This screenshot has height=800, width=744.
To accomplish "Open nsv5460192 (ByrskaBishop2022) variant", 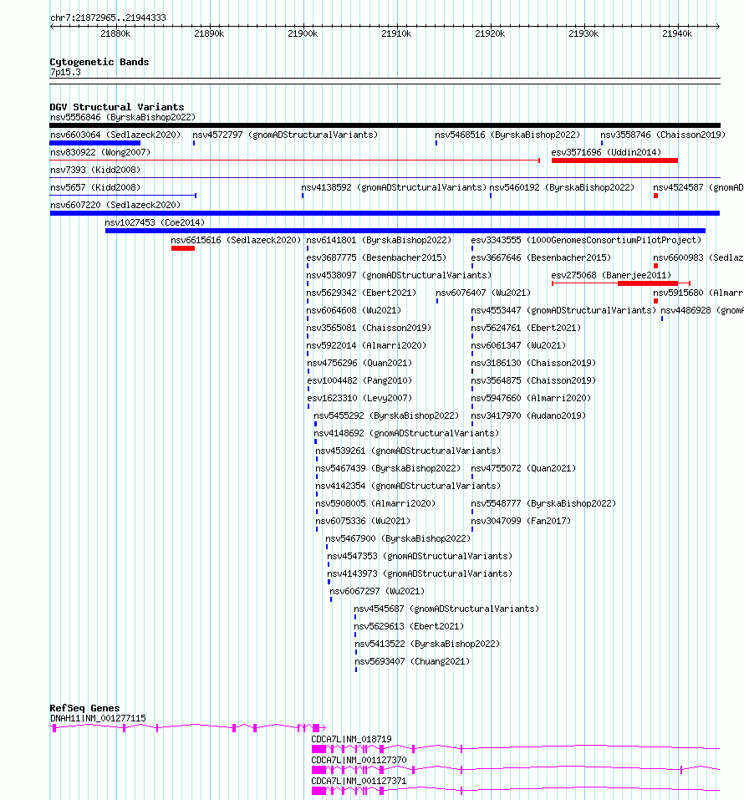I will click(x=563, y=187).
